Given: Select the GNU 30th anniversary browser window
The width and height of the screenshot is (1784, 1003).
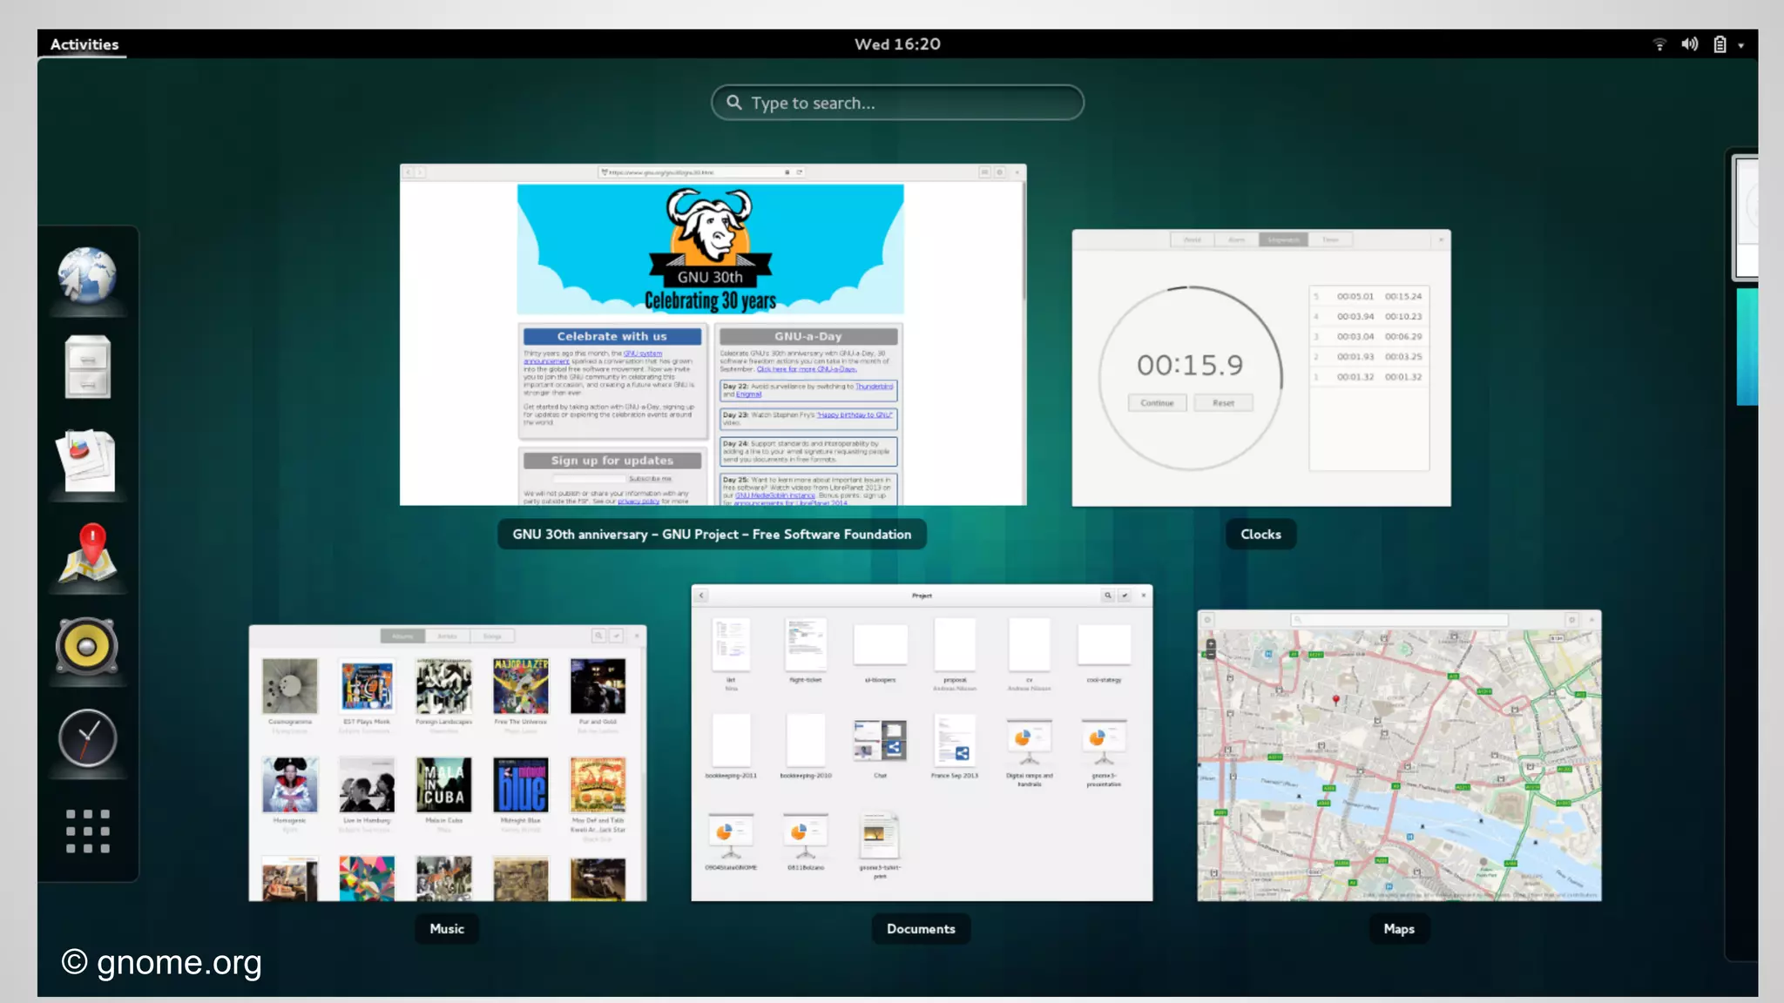Looking at the screenshot, I should (x=713, y=335).
